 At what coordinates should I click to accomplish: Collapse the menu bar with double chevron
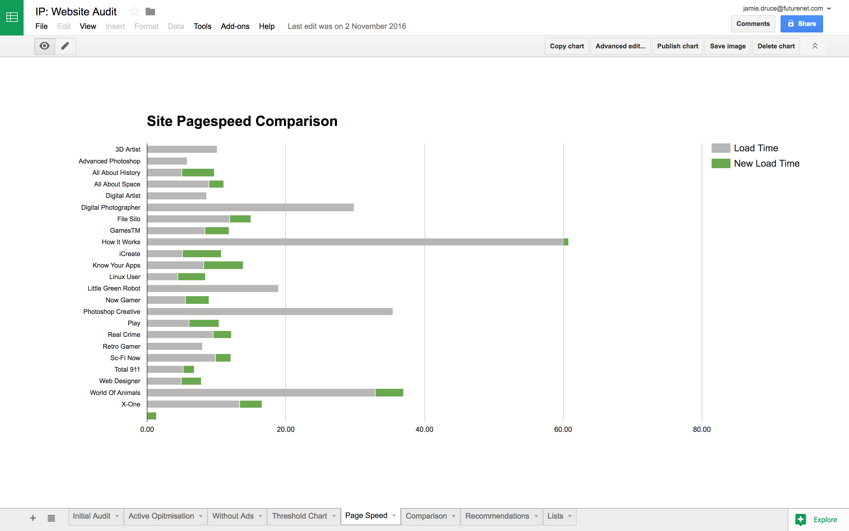point(815,46)
